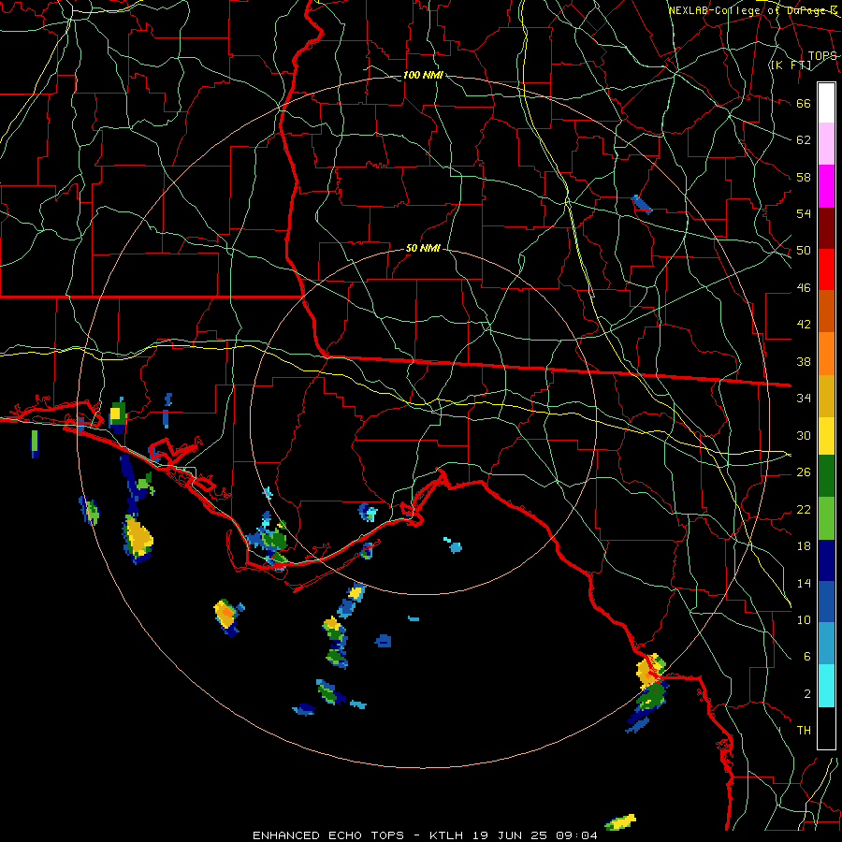This screenshot has height=842, width=842.
Task: Select the cyan legend swatch
Action: click(826, 686)
